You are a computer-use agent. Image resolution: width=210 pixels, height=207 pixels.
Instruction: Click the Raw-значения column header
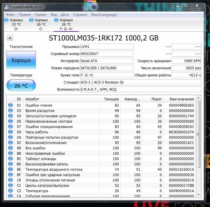click(x=179, y=99)
